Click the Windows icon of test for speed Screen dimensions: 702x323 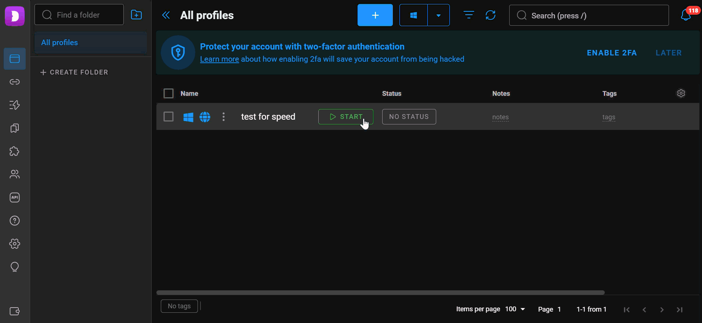click(x=188, y=117)
